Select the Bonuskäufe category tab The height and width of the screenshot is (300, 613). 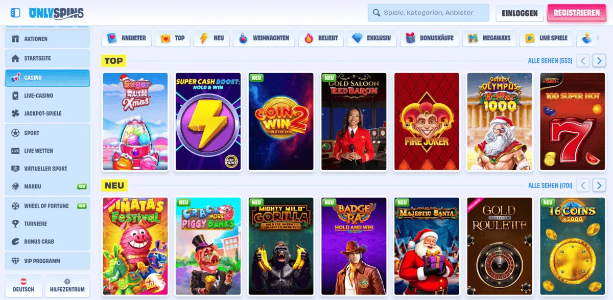(x=430, y=38)
